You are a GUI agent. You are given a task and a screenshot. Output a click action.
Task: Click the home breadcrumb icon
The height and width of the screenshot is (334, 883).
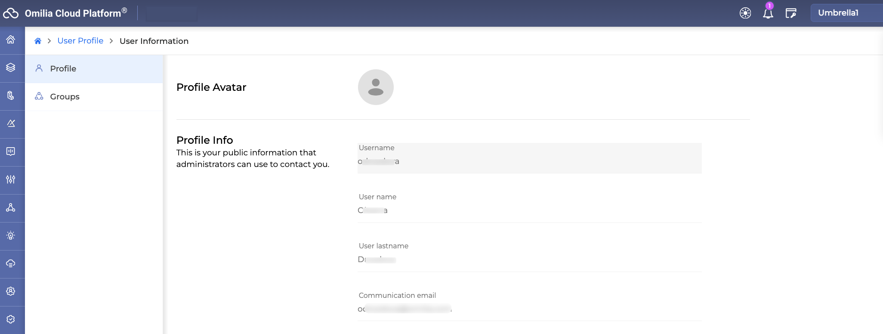coord(38,41)
